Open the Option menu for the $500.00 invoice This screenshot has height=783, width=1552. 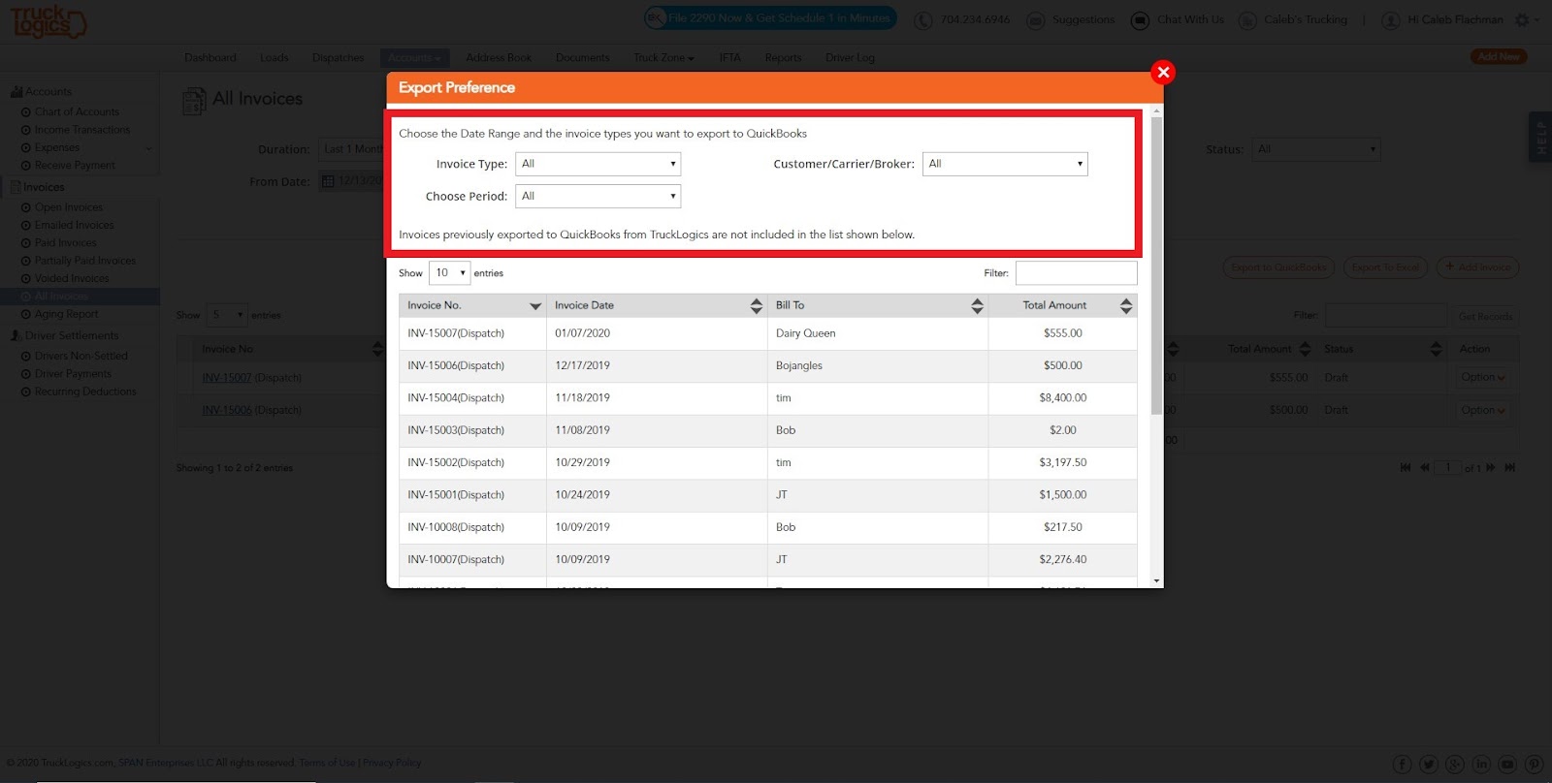coord(1483,411)
